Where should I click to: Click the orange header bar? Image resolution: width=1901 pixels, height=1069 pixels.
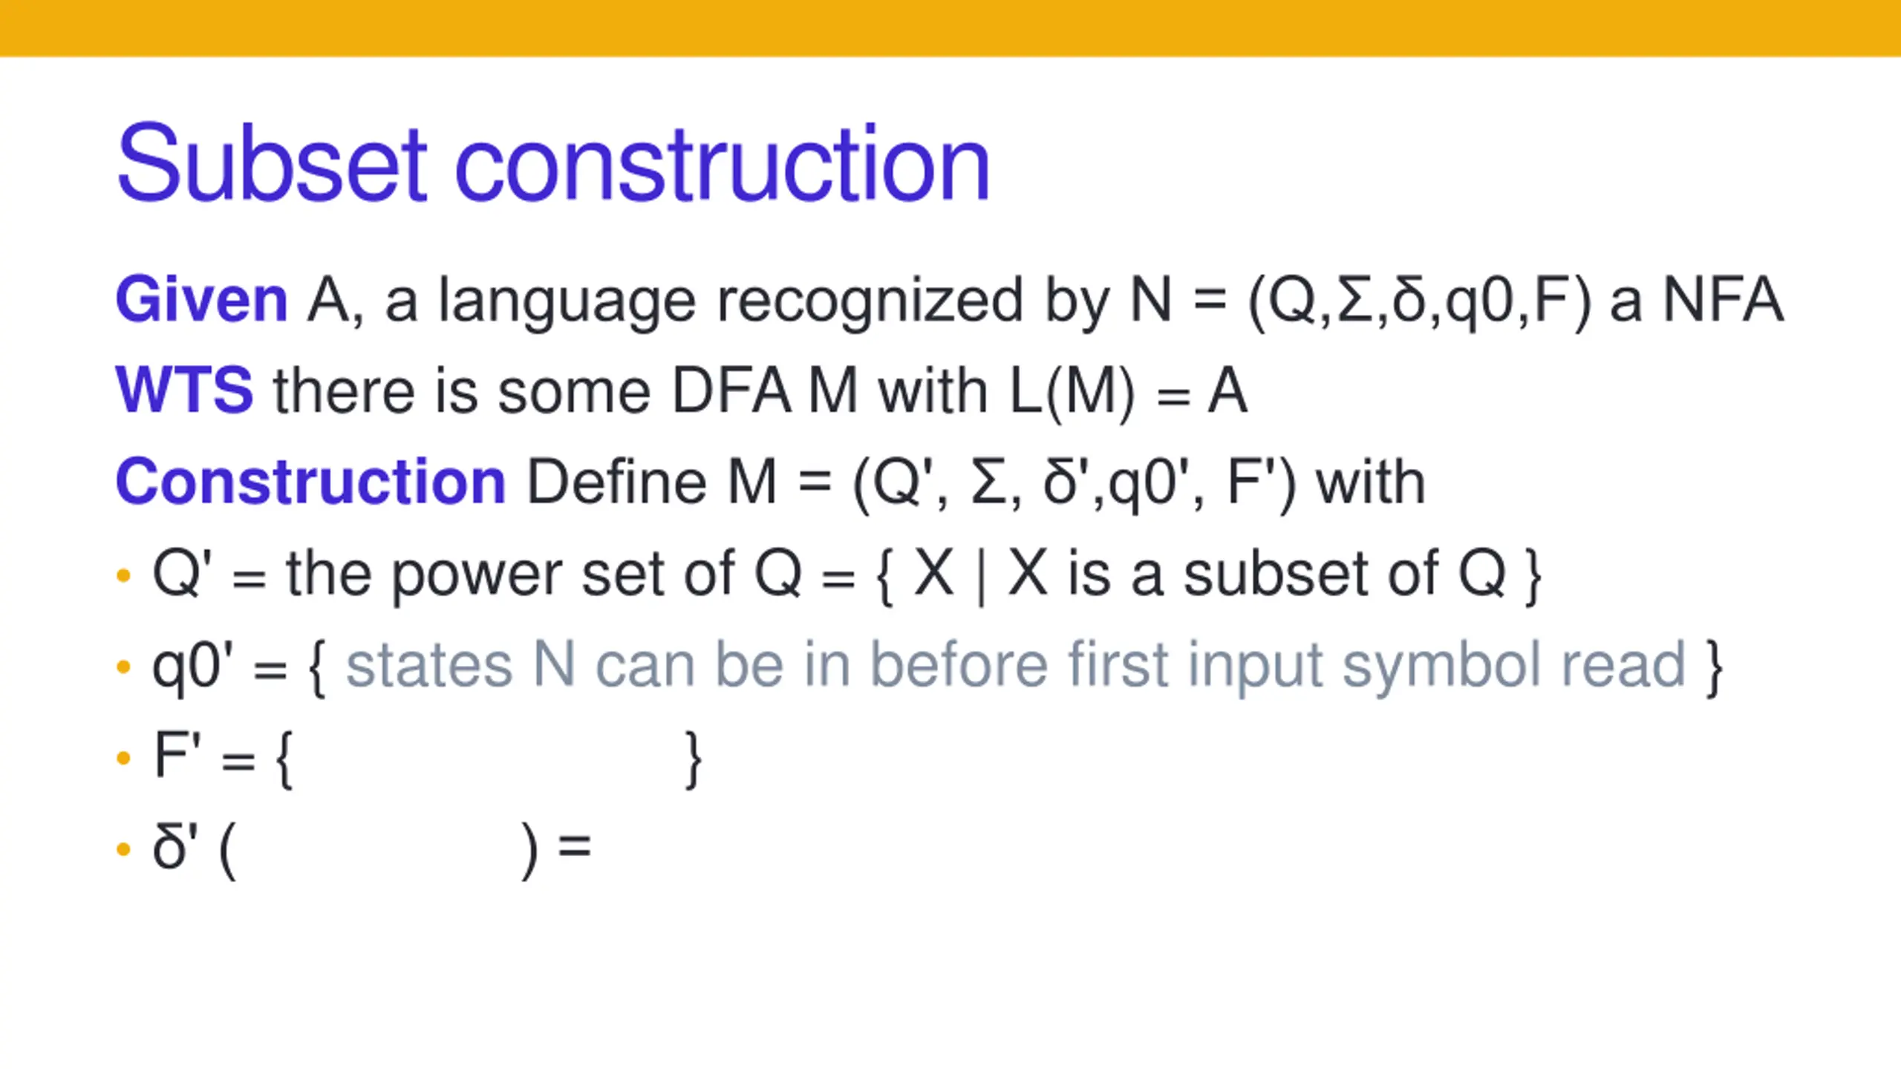[x=950, y=27]
